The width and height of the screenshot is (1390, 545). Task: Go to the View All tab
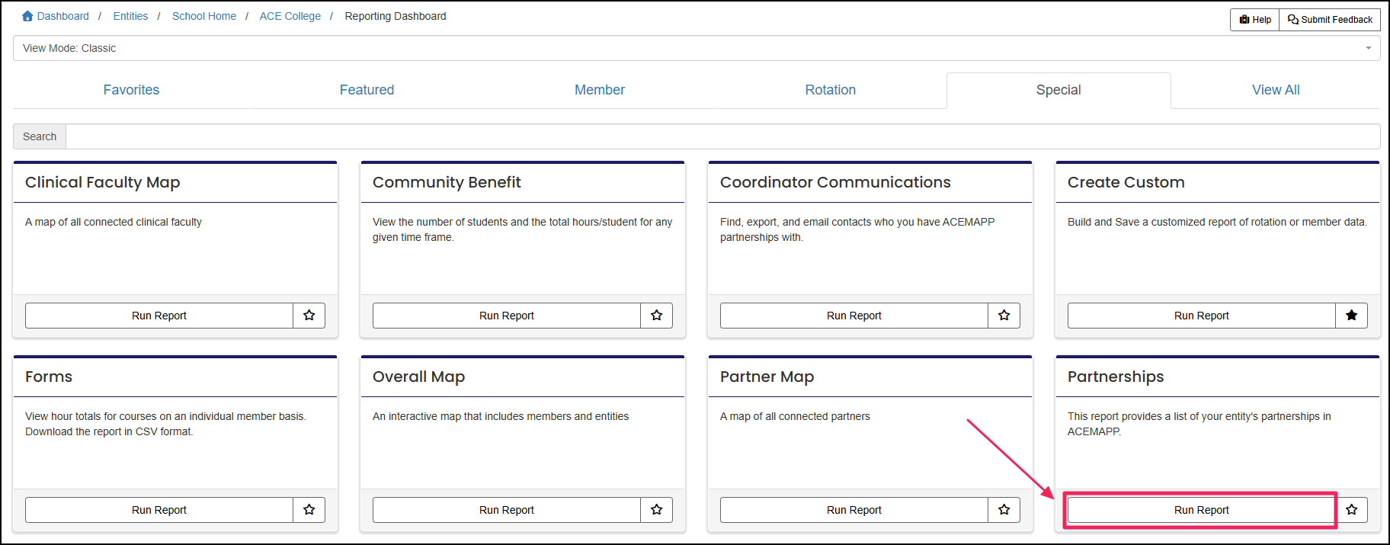1276,90
